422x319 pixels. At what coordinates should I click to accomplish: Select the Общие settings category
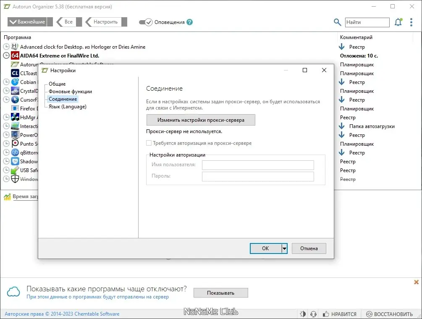click(57, 84)
